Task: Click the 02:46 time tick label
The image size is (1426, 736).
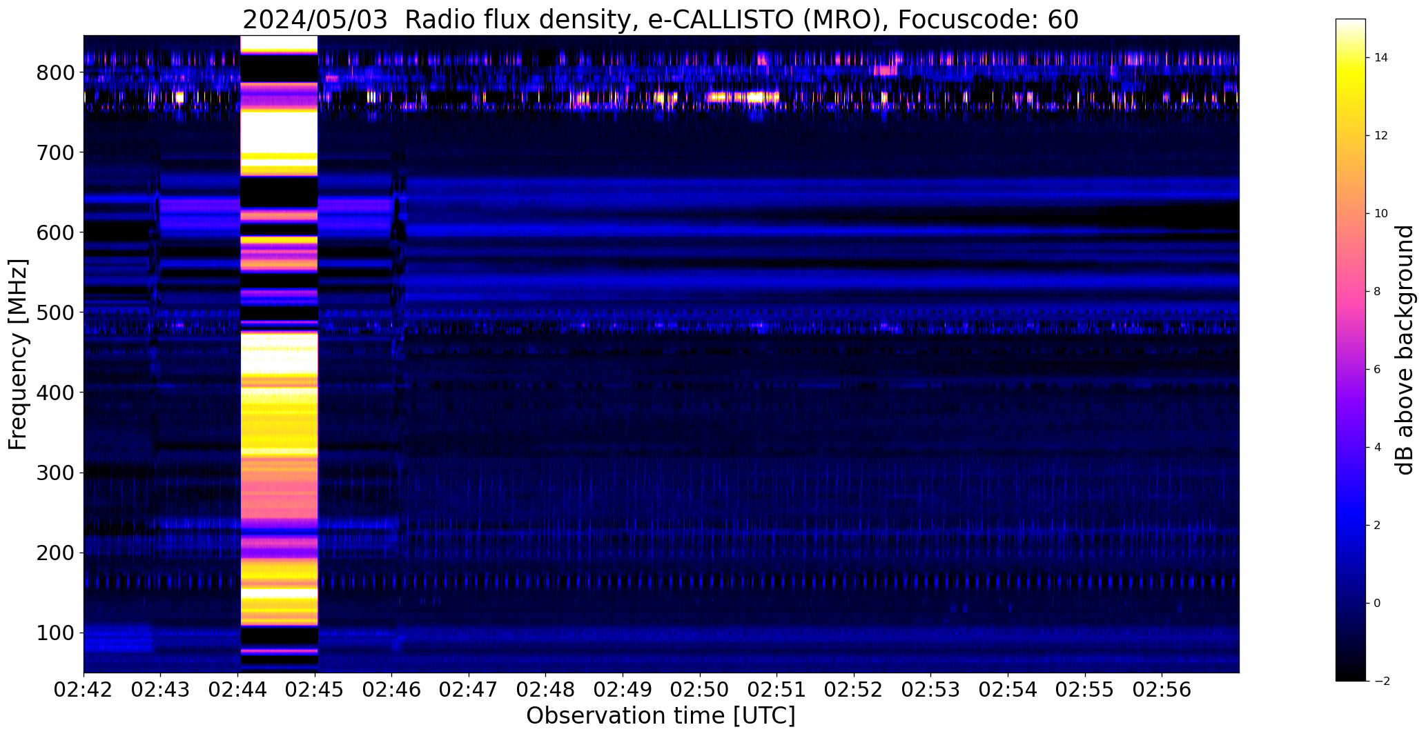Action: pos(392,690)
